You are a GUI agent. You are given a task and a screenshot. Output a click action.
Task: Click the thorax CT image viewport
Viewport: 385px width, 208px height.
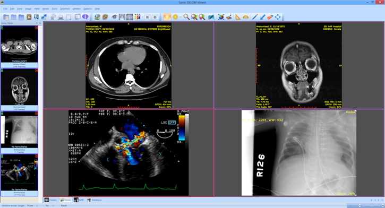point(129,65)
